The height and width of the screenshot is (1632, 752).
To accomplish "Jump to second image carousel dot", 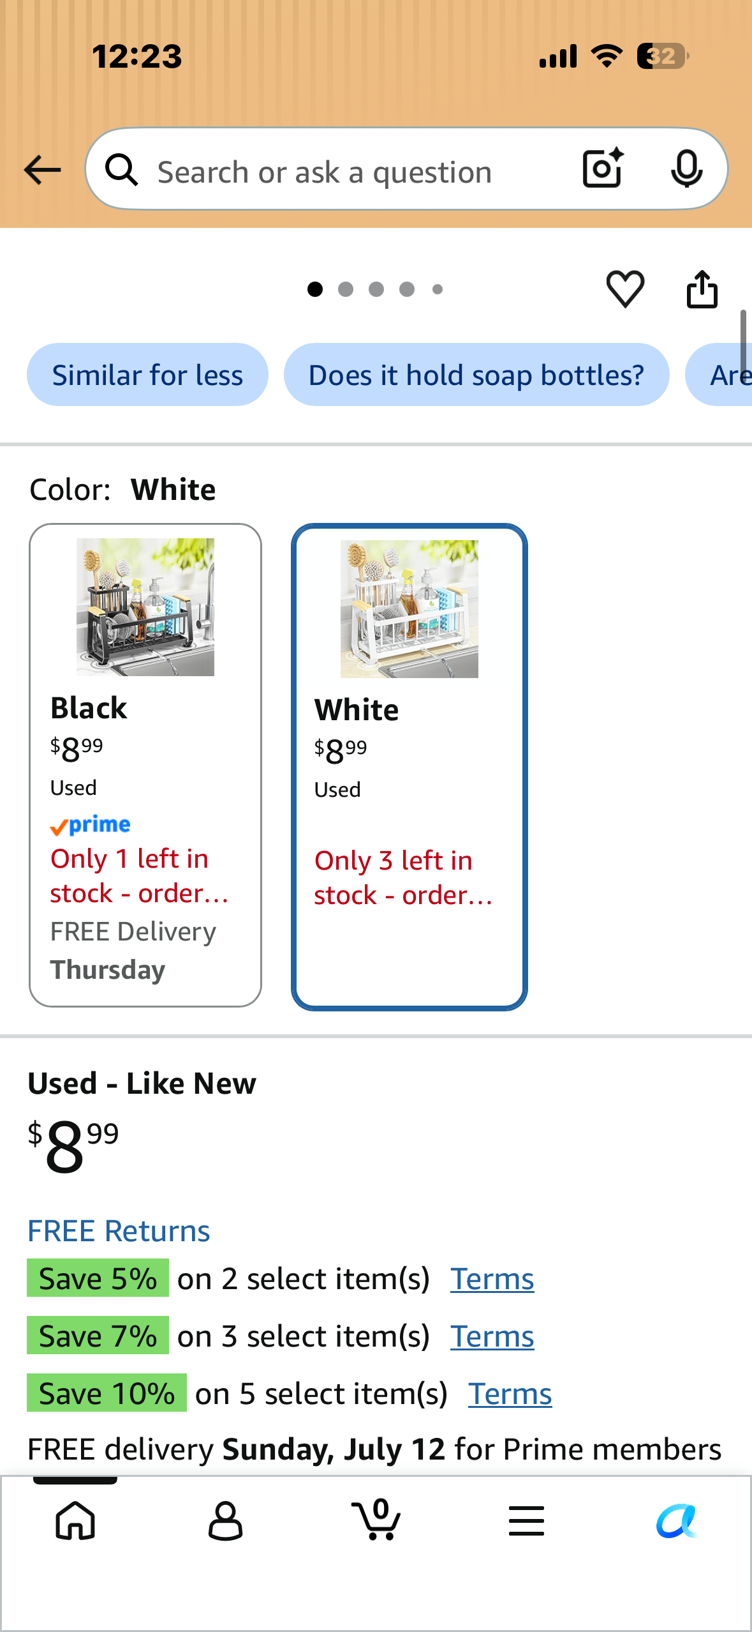I will coord(346,289).
